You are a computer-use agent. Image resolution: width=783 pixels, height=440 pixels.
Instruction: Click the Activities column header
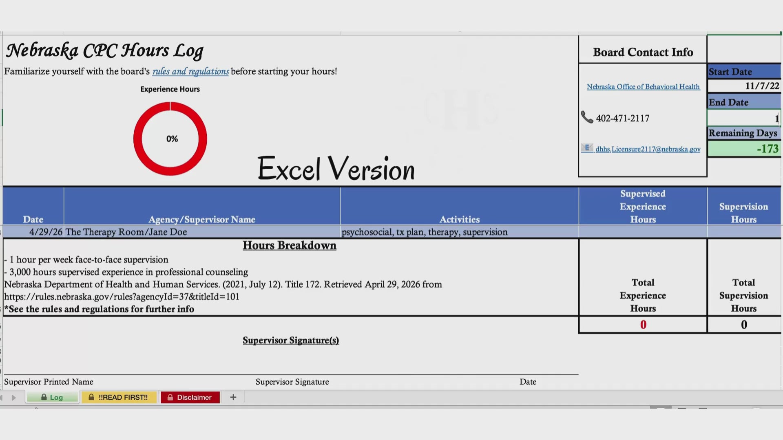[x=459, y=206]
